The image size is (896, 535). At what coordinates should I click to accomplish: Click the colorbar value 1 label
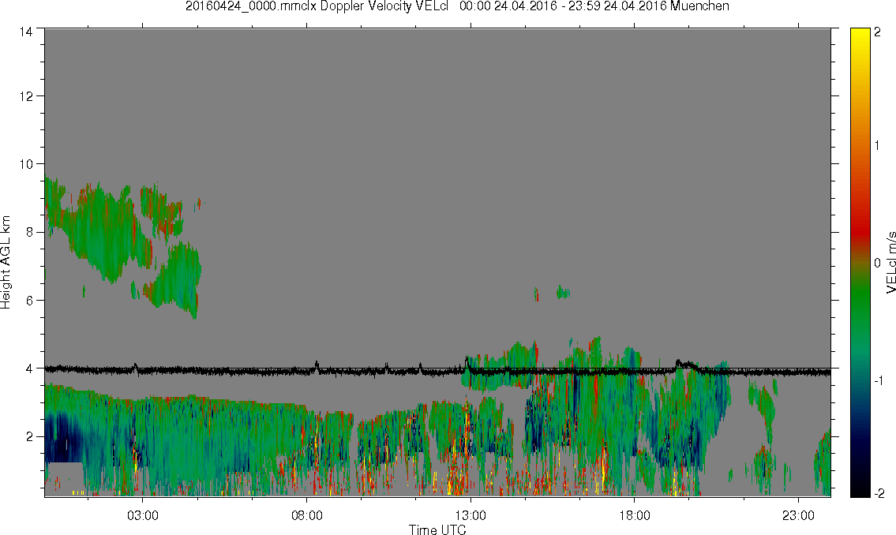click(x=878, y=146)
